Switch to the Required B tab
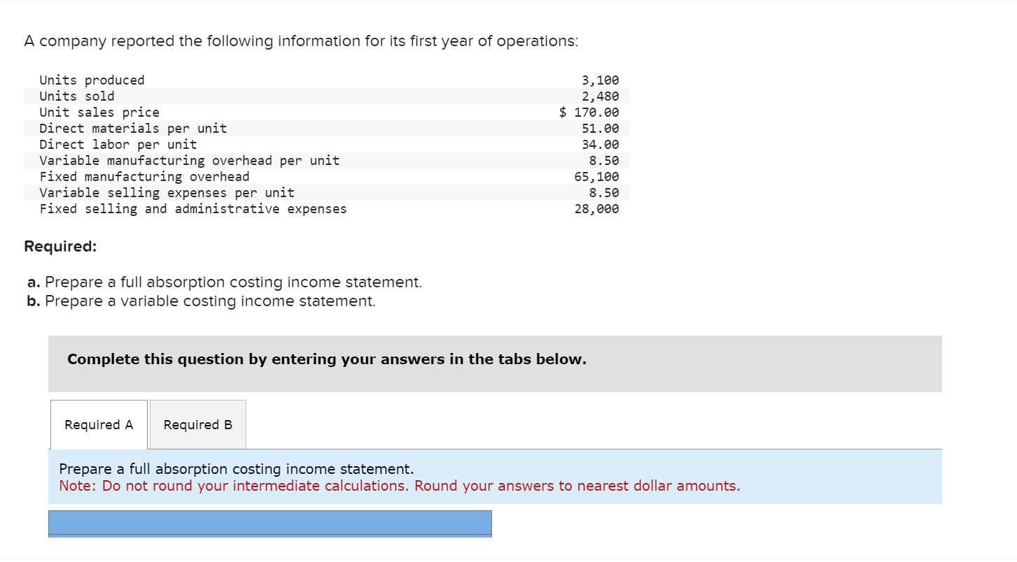This screenshot has height=562, width=1017. click(197, 424)
